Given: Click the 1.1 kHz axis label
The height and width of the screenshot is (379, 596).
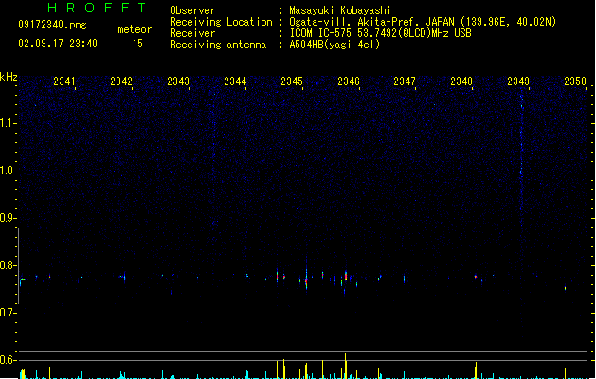Looking at the screenshot, I should pyautogui.click(x=8, y=123).
